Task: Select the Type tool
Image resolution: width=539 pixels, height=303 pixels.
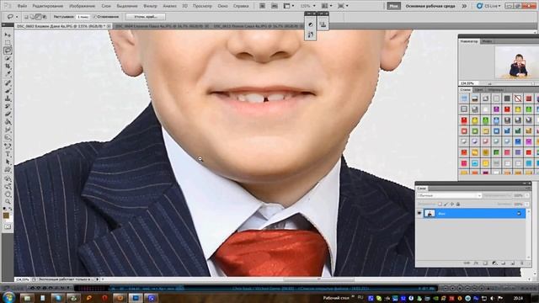Action: tap(8, 154)
